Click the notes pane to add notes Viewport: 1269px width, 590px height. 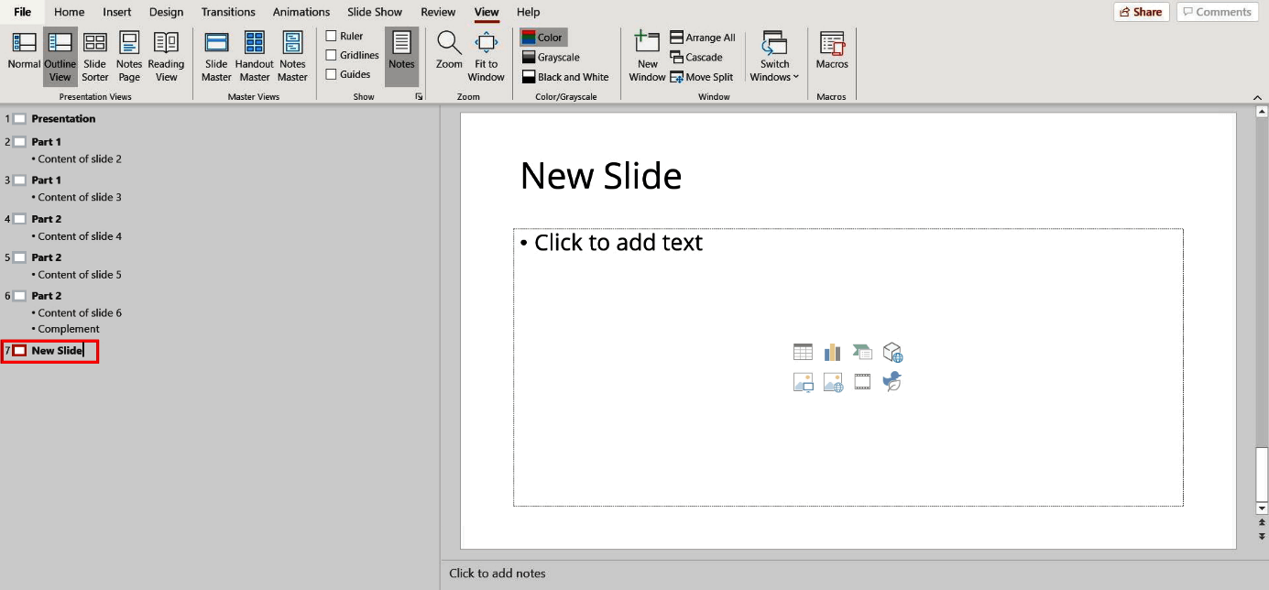641,573
